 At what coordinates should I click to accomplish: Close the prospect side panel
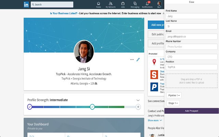[x=192, y=2]
